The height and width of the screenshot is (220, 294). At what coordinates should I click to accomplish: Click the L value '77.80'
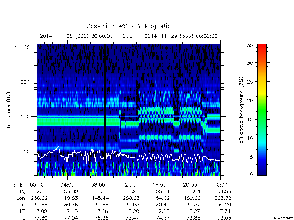(x=40, y=218)
